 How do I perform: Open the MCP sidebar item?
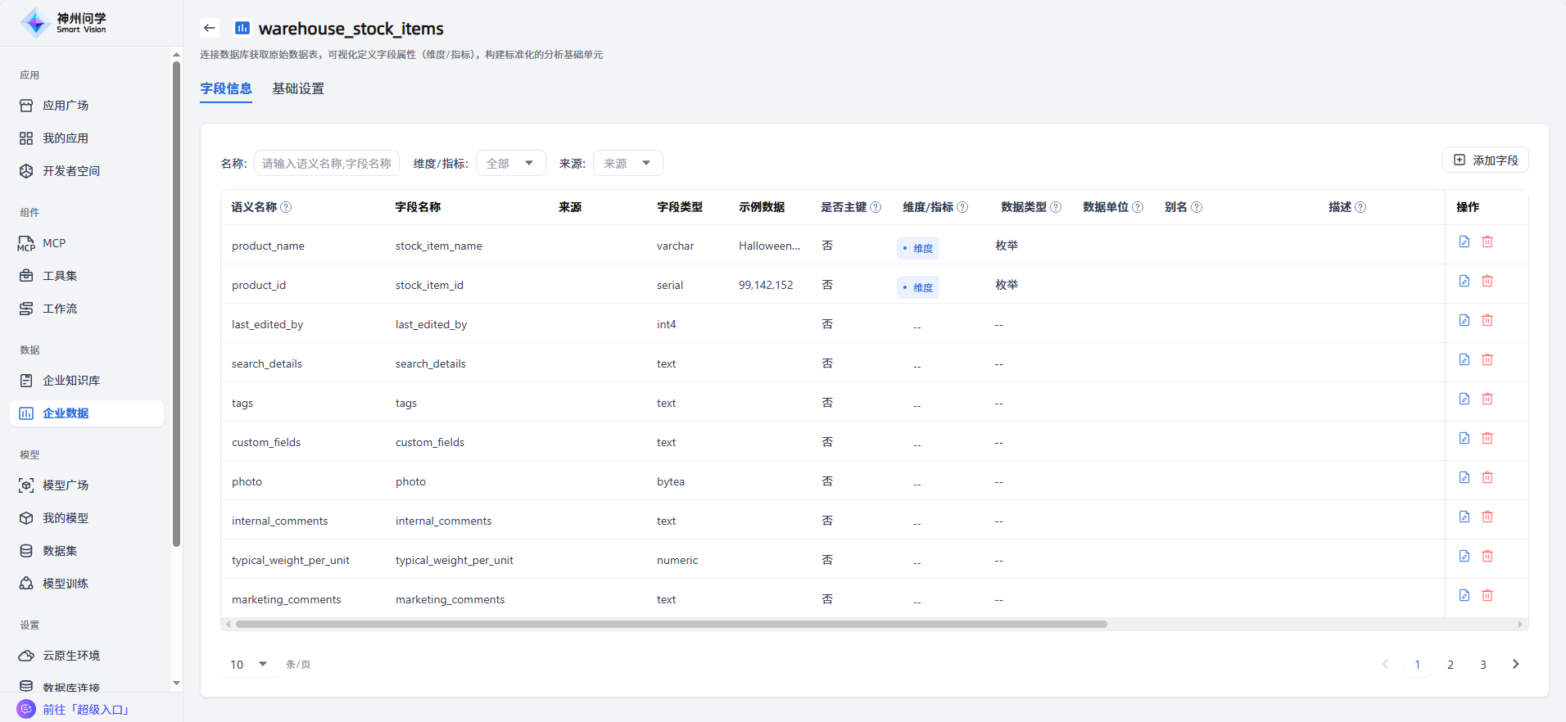click(x=54, y=243)
